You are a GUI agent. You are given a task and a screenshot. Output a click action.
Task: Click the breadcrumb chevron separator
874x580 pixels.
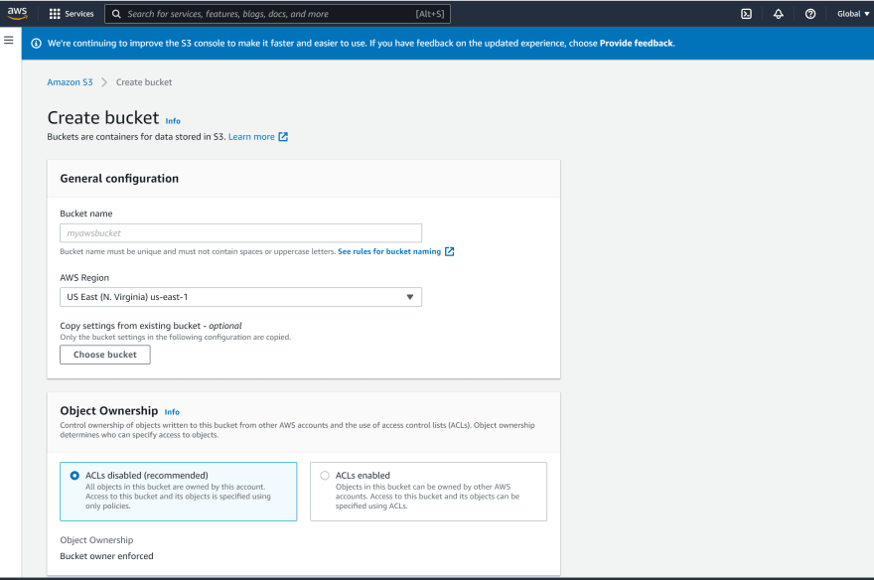(x=104, y=81)
